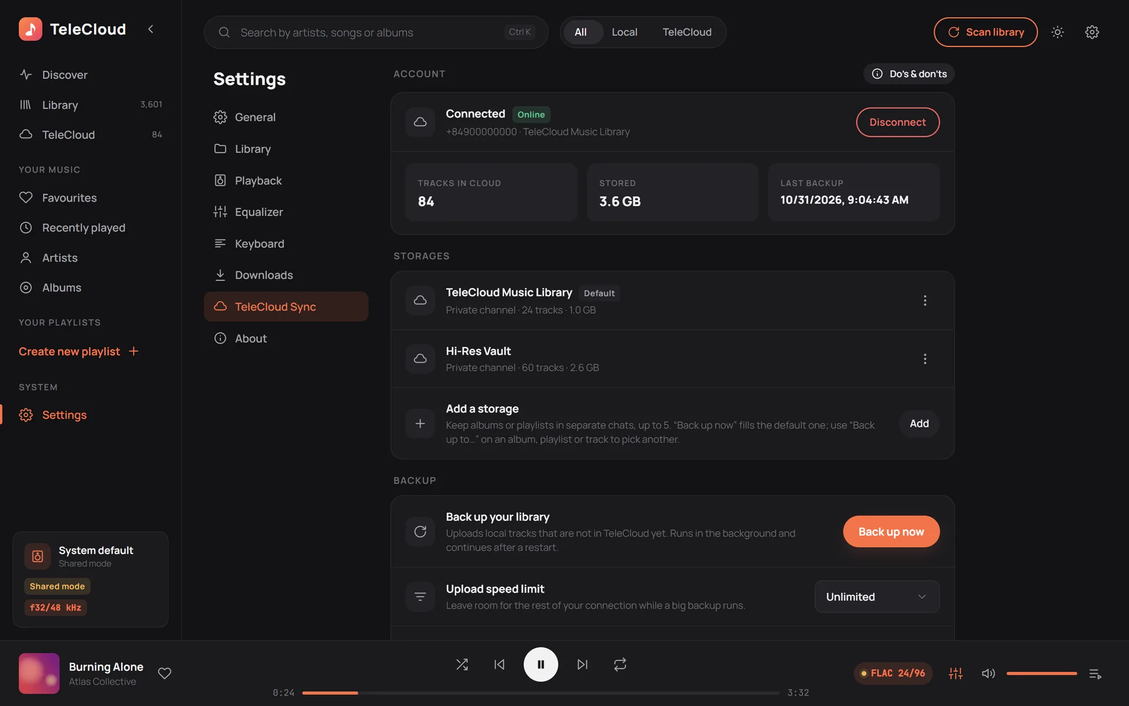The height and width of the screenshot is (706, 1129).
Task: Open settings via the top-right gear icon
Action: (x=1092, y=32)
